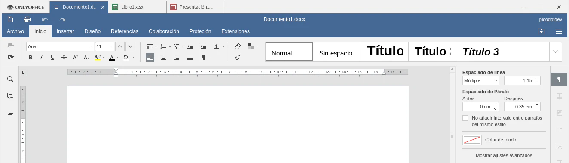Click the copy style paintbrush icon

point(238,57)
